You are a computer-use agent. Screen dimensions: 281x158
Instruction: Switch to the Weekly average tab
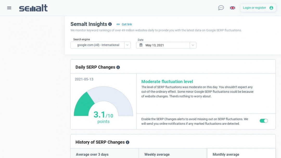[x=157, y=154]
